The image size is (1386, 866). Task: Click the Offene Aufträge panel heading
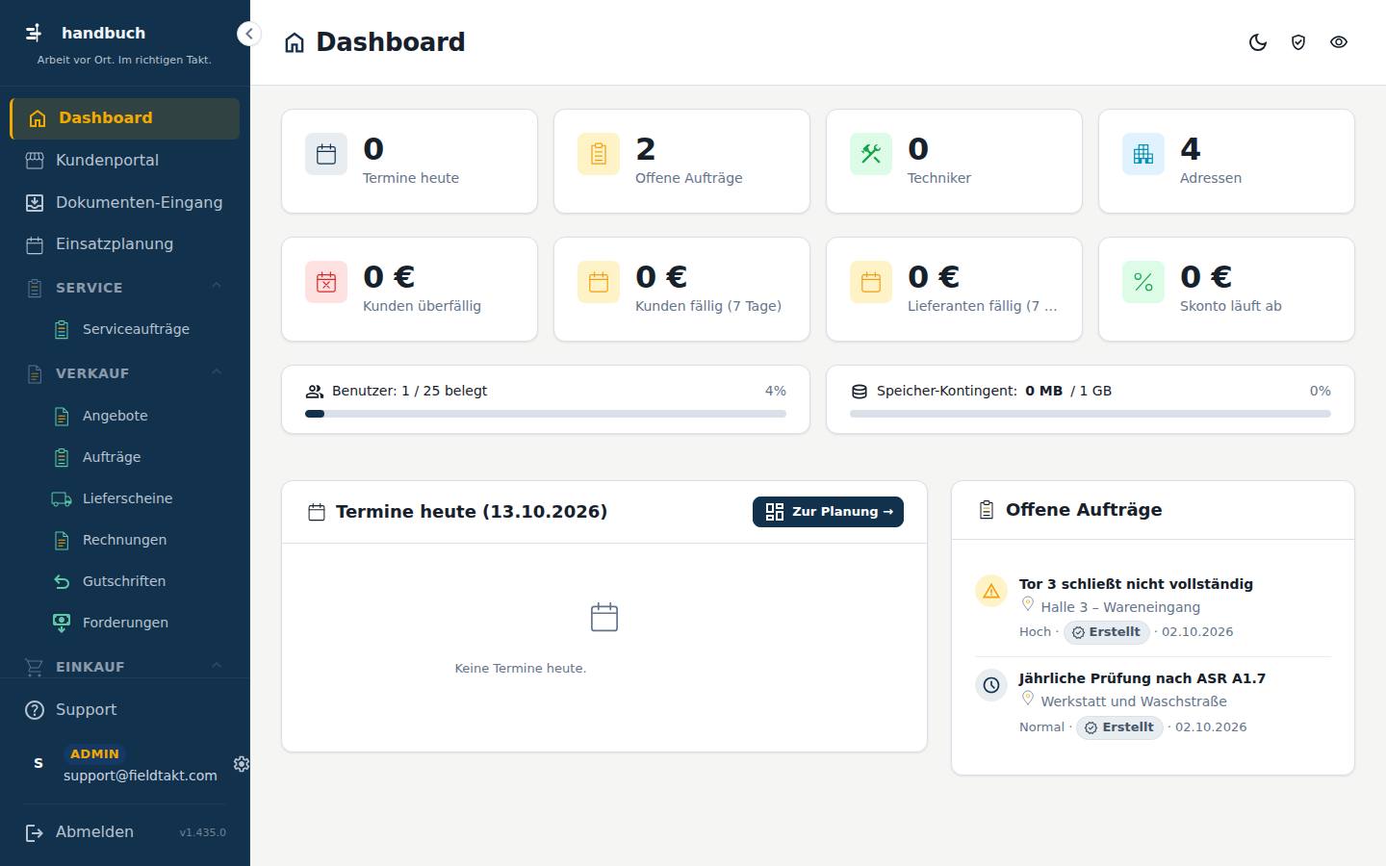point(1084,510)
